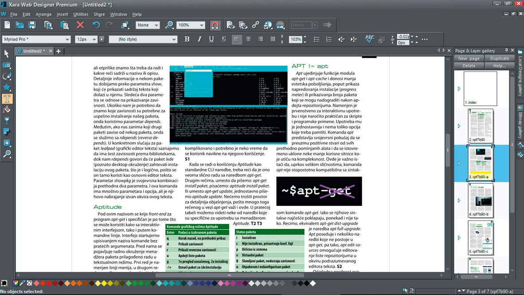Open a file using the folder icon
The width and height of the screenshot is (524, 295).
tap(20, 25)
